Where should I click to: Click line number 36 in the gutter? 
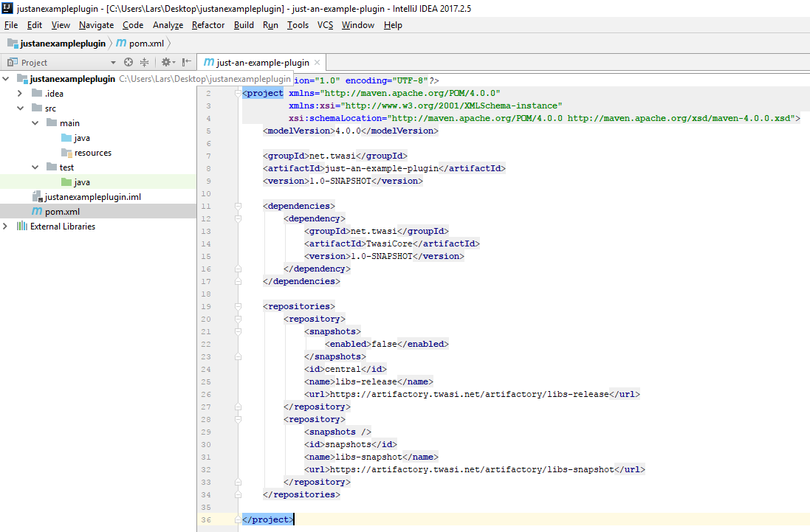point(206,519)
